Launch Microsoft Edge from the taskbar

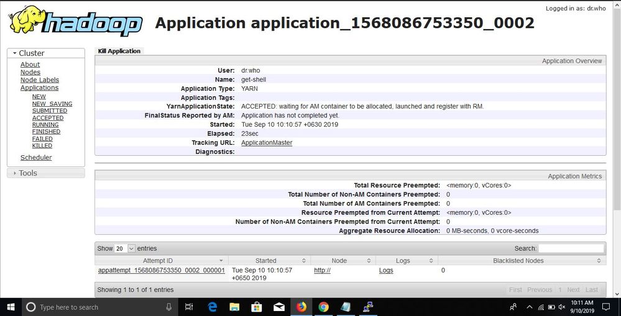[213, 307]
